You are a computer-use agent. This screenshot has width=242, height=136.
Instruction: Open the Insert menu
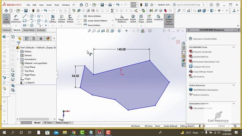[x=49, y=5]
